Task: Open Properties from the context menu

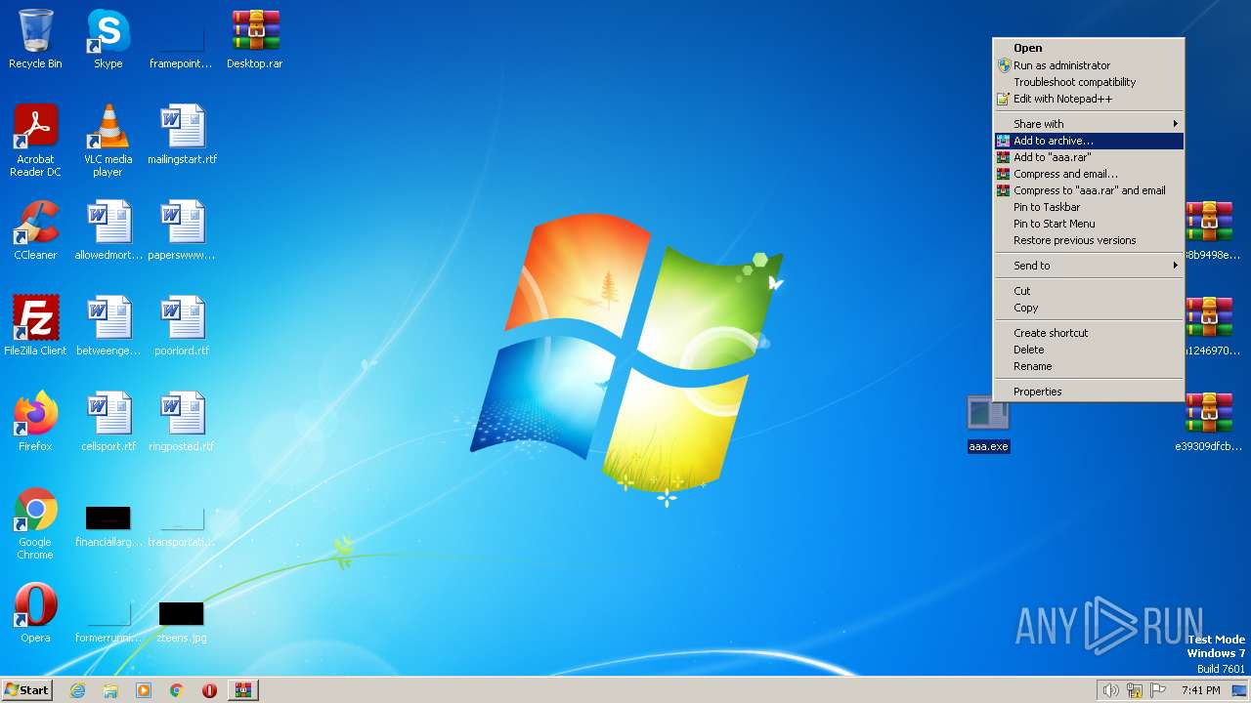Action: [1089, 392]
